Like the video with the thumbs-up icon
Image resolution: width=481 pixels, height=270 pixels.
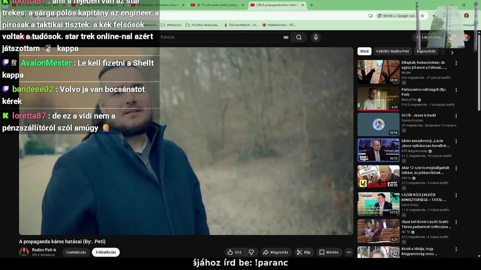point(234,252)
